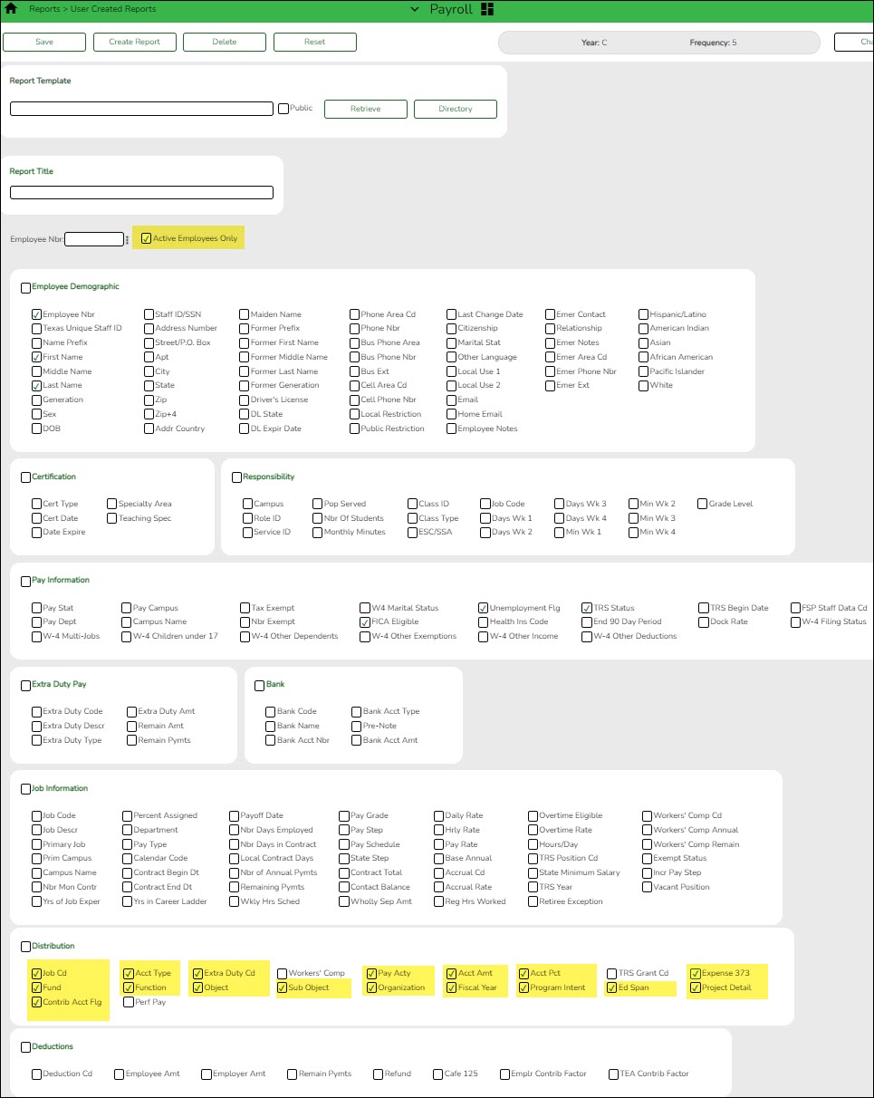Click the Employee Nbr input box

click(x=94, y=238)
